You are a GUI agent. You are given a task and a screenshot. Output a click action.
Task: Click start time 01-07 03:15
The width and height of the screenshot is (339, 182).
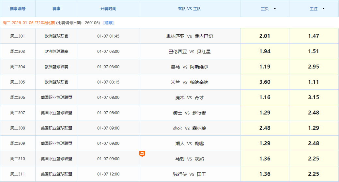(108, 82)
